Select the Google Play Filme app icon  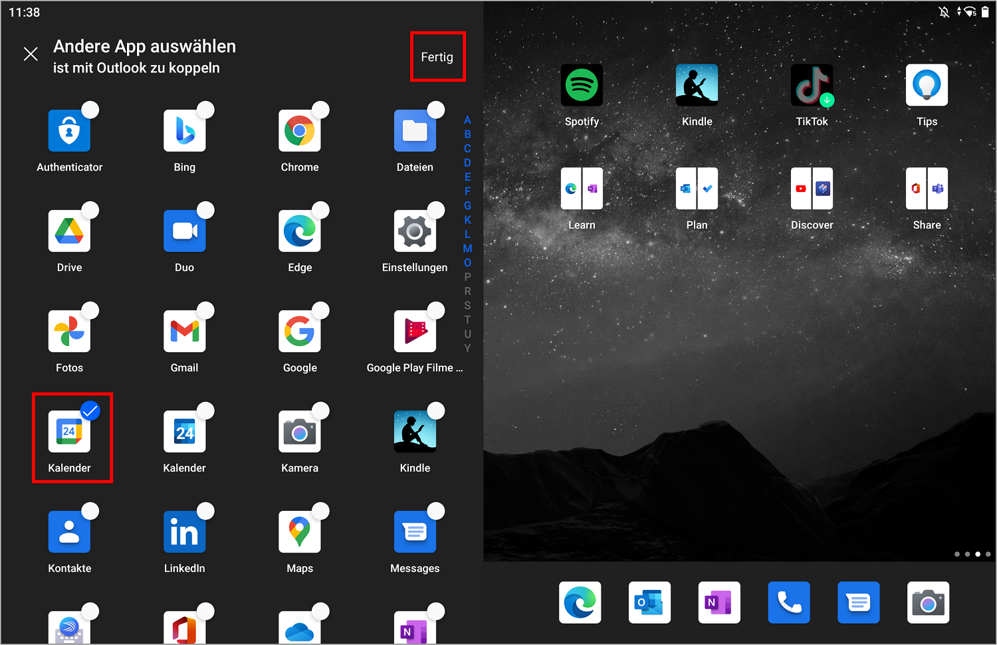(x=415, y=331)
